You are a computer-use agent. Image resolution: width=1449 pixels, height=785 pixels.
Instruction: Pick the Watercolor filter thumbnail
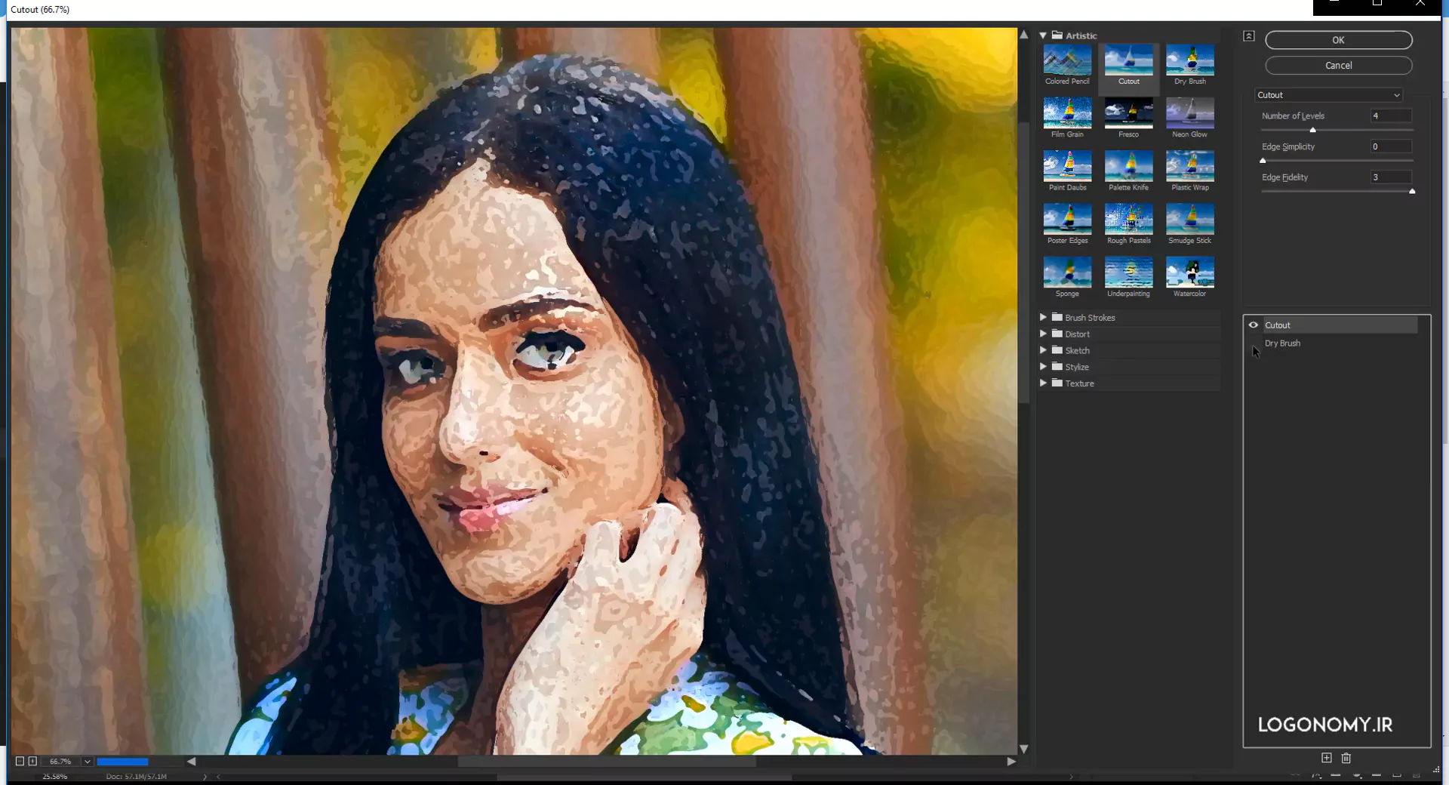click(1189, 272)
